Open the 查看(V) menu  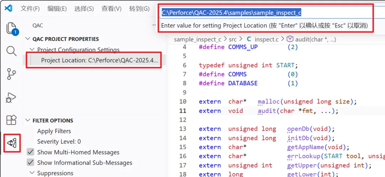point(112,9)
